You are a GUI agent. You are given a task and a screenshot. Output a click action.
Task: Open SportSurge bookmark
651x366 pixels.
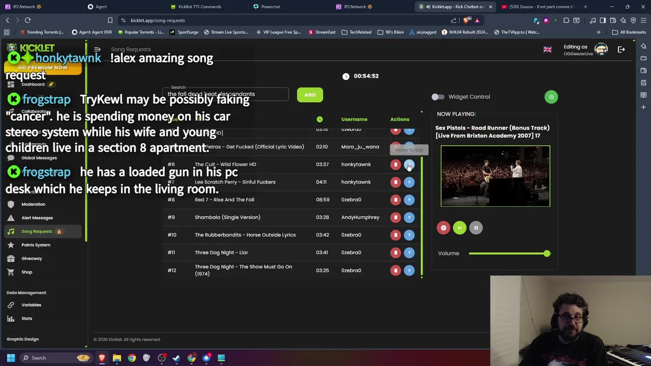[x=184, y=32]
